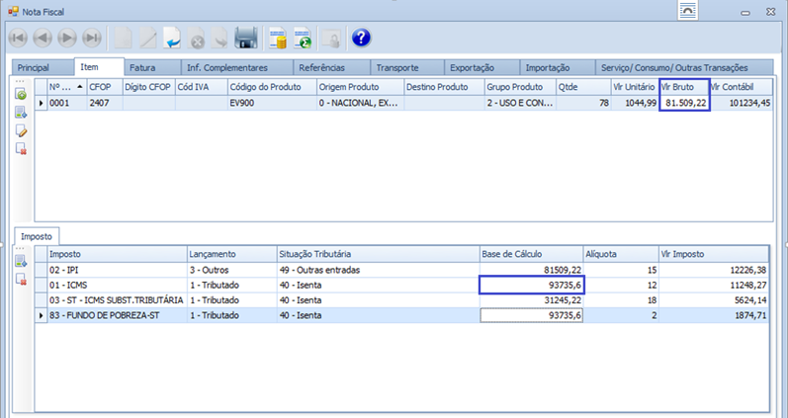Image resolution: width=788 pixels, height=418 pixels.
Task: Click the refresh items green icon
Action: coord(21,94)
